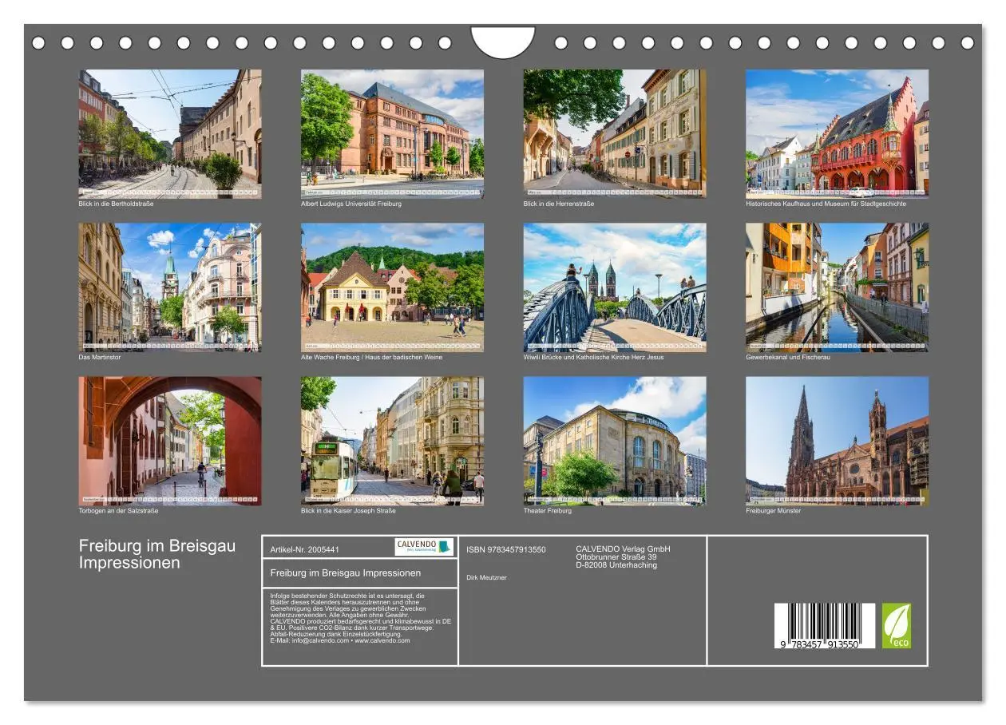Click the CALVENDO publisher logo
The image size is (1006, 725).
click(x=422, y=547)
